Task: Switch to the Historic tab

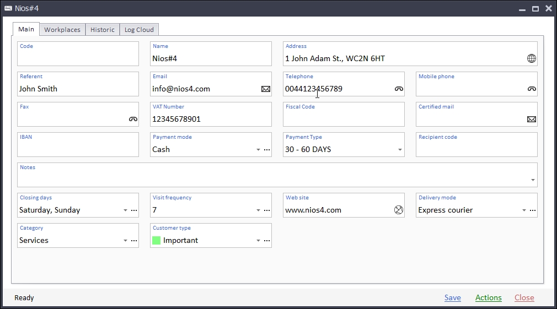Action: [x=103, y=30]
